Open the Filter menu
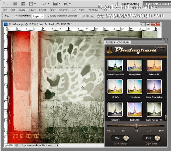 click(53, 10)
